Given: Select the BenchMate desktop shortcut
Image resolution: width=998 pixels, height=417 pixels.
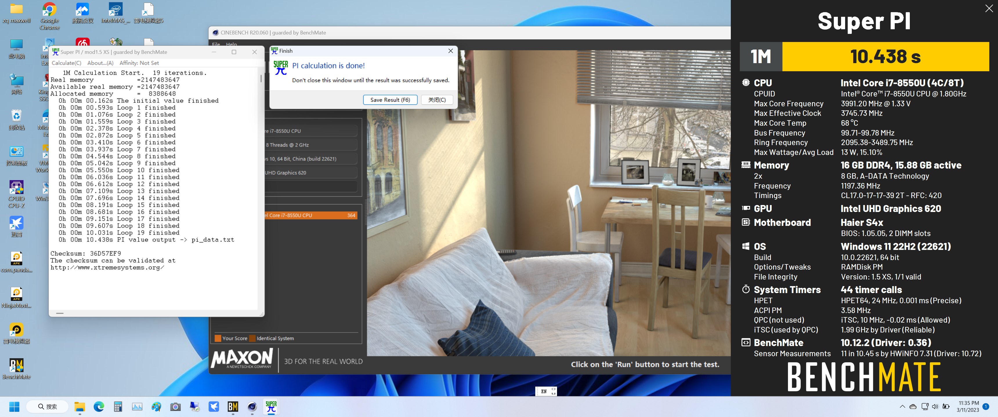Looking at the screenshot, I should pyautogui.click(x=16, y=369).
